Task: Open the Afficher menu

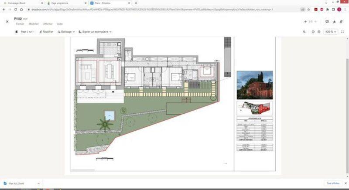Action: click(48, 24)
